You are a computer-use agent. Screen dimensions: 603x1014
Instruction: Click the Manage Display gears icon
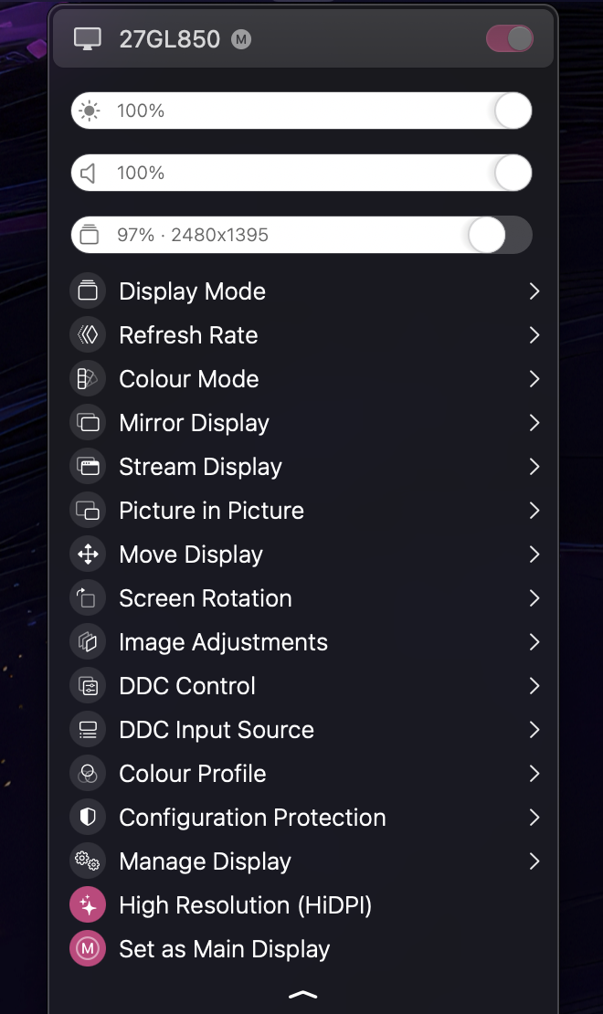(x=88, y=861)
